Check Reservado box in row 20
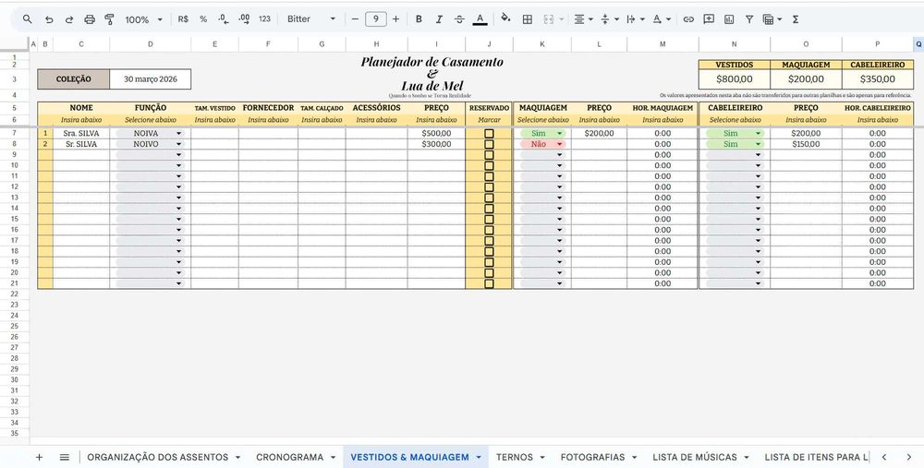Image resolution: width=924 pixels, height=468 pixels. pyautogui.click(x=489, y=272)
